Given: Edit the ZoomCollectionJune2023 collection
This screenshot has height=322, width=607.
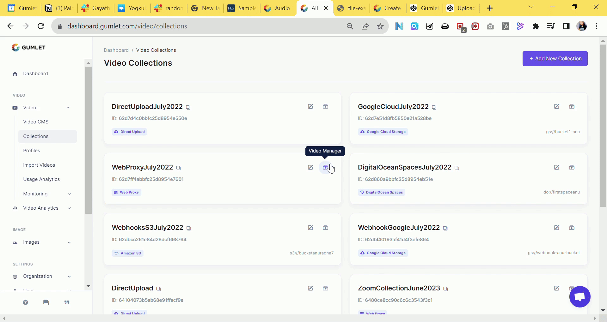Looking at the screenshot, I should click(x=557, y=288).
